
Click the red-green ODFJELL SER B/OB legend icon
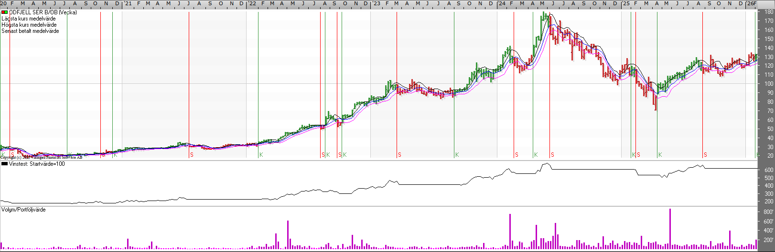tap(4, 12)
